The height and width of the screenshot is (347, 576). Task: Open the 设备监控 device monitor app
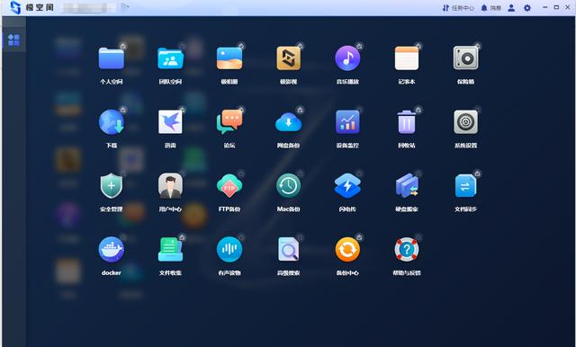point(347,121)
